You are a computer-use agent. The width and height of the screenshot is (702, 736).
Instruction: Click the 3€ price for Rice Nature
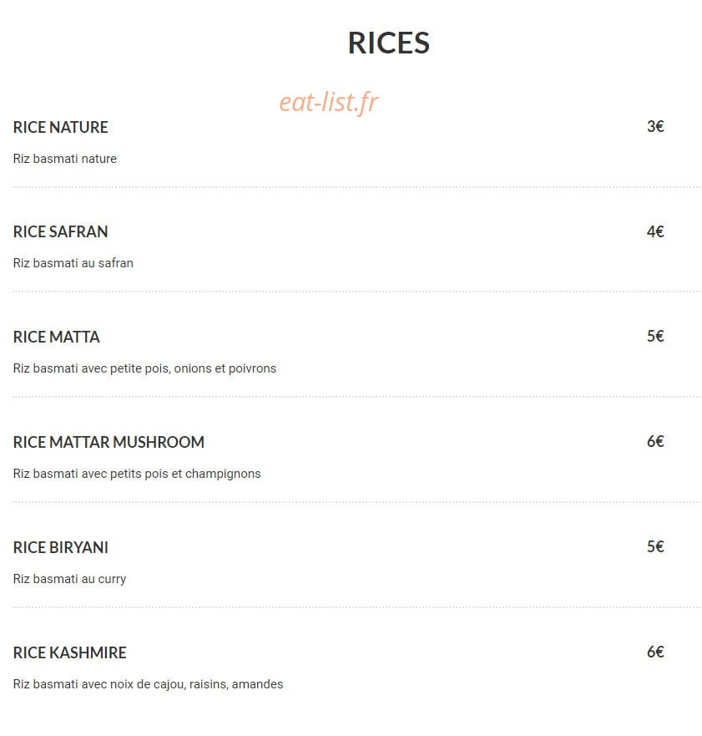tap(655, 126)
